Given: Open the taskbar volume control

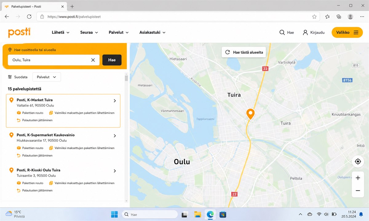Looking at the screenshot, I should coord(326,214).
